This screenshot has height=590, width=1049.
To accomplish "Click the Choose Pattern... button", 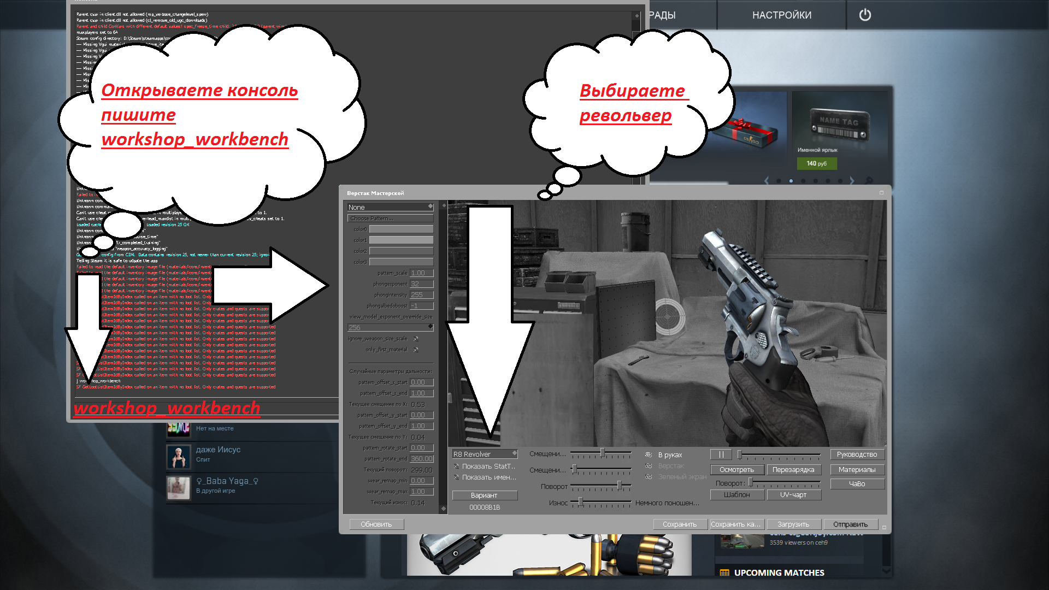I will point(390,218).
